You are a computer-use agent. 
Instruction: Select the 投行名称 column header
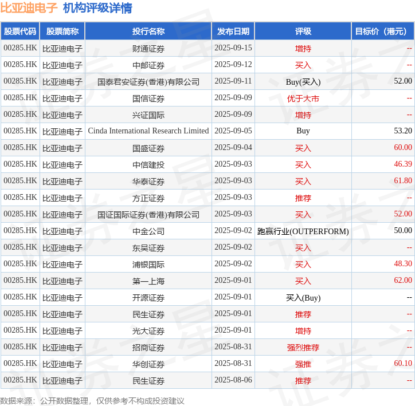pyautogui.click(x=148, y=31)
